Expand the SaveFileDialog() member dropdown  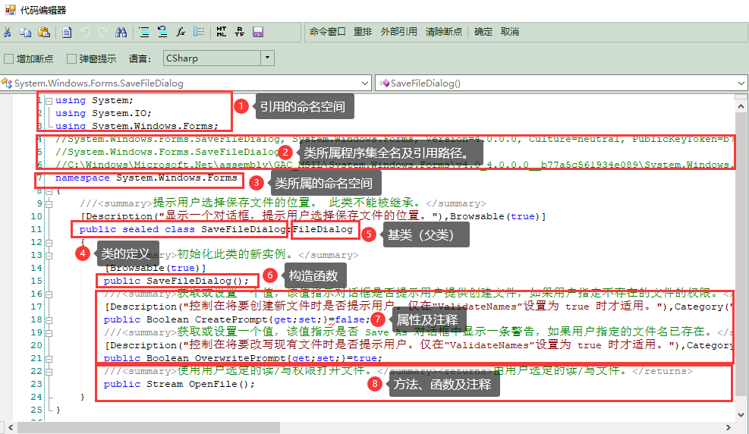741,83
